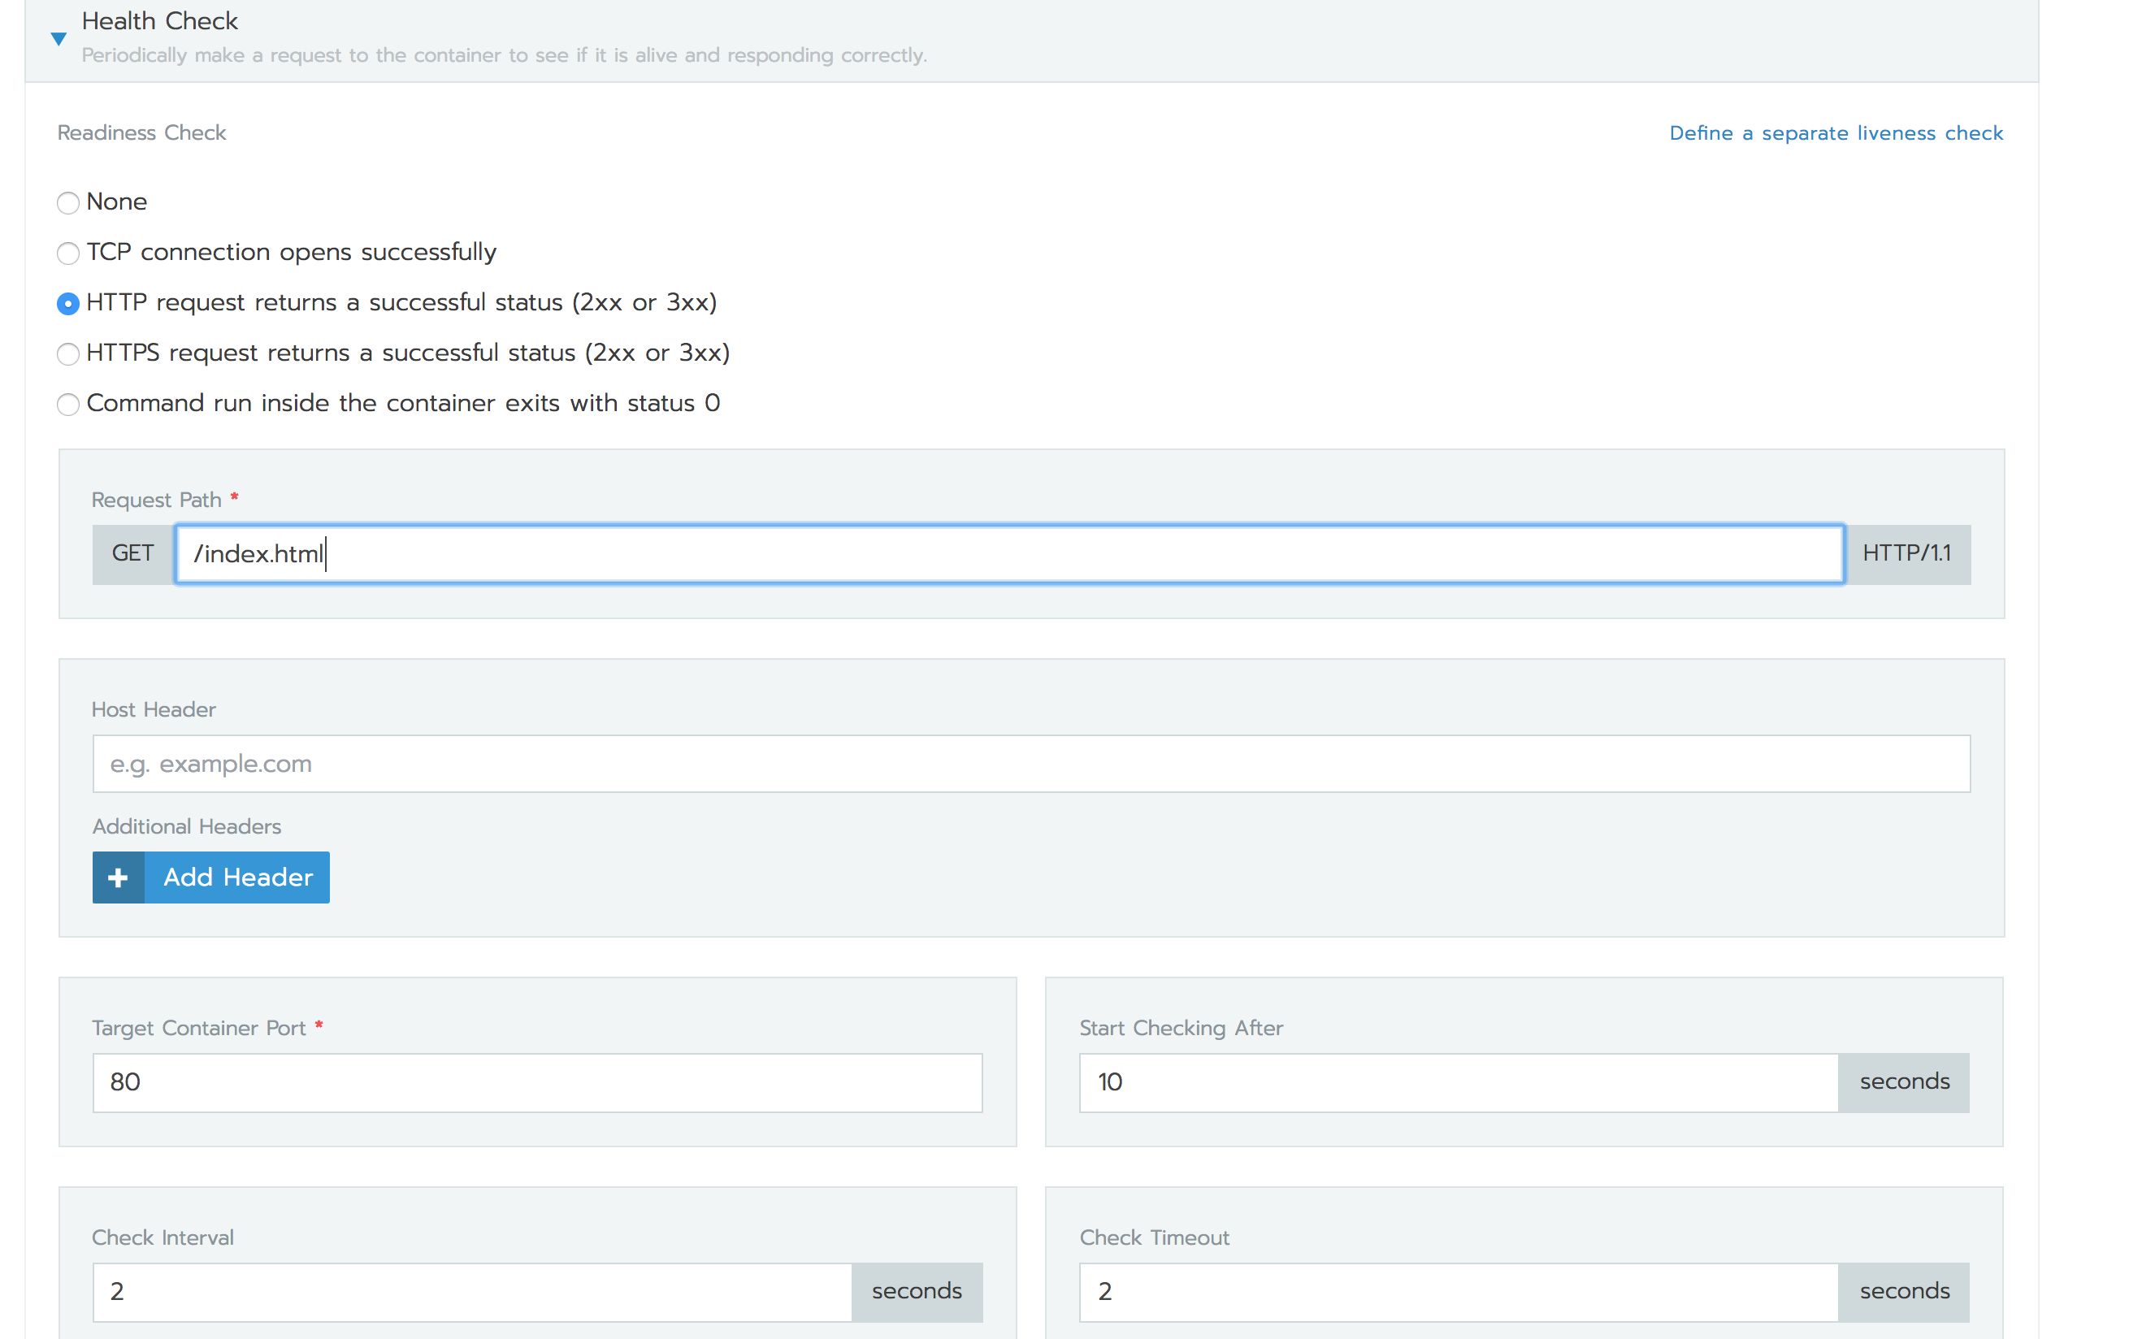Click the blue collapse arrow for Health Check
Screen dimensions: 2129x1339
[57, 34]
